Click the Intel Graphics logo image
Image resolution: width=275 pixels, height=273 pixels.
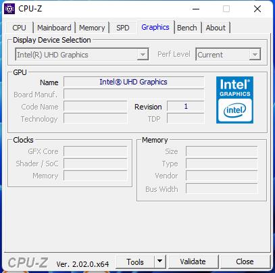(234, 100)
